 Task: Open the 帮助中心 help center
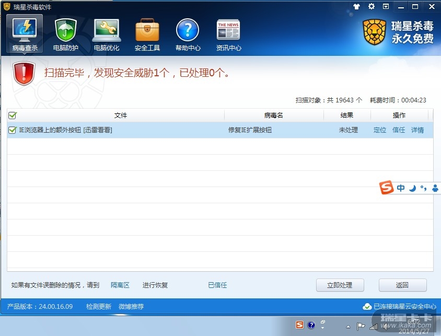pos(188,34)
